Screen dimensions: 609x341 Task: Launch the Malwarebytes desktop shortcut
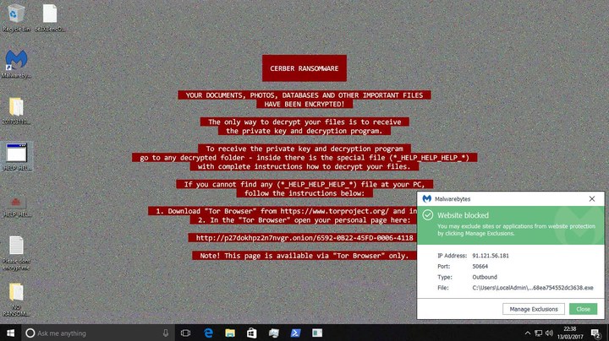point(16,63)
